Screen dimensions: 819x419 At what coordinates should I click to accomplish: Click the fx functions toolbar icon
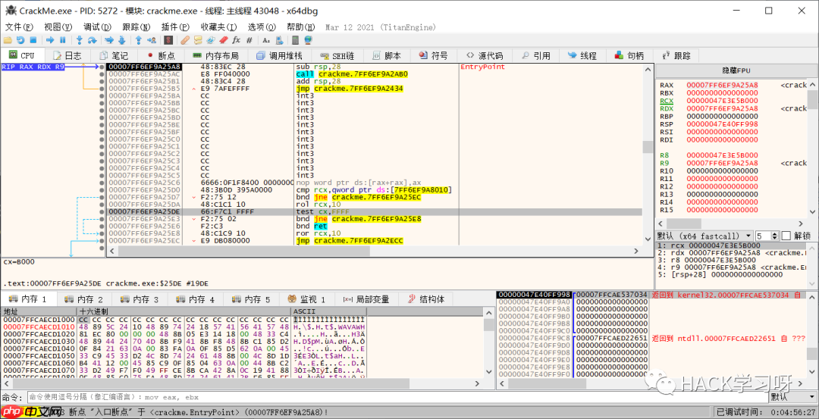coord(236,40)
